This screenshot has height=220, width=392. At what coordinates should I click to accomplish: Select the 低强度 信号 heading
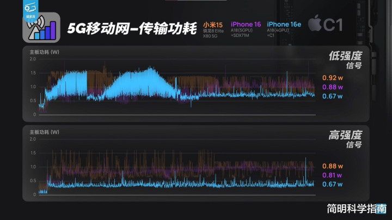click(345, 60)
